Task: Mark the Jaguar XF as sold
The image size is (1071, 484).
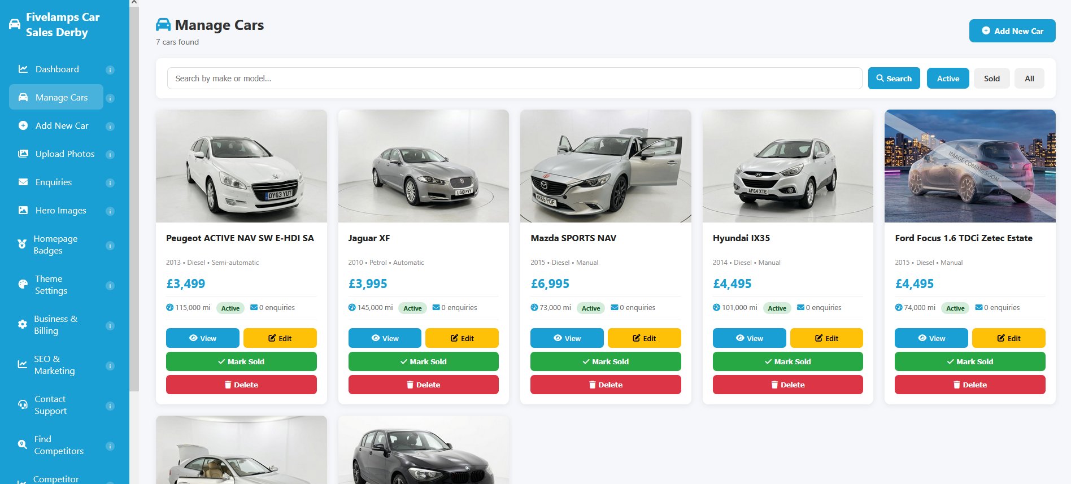Action: (424, 361)
